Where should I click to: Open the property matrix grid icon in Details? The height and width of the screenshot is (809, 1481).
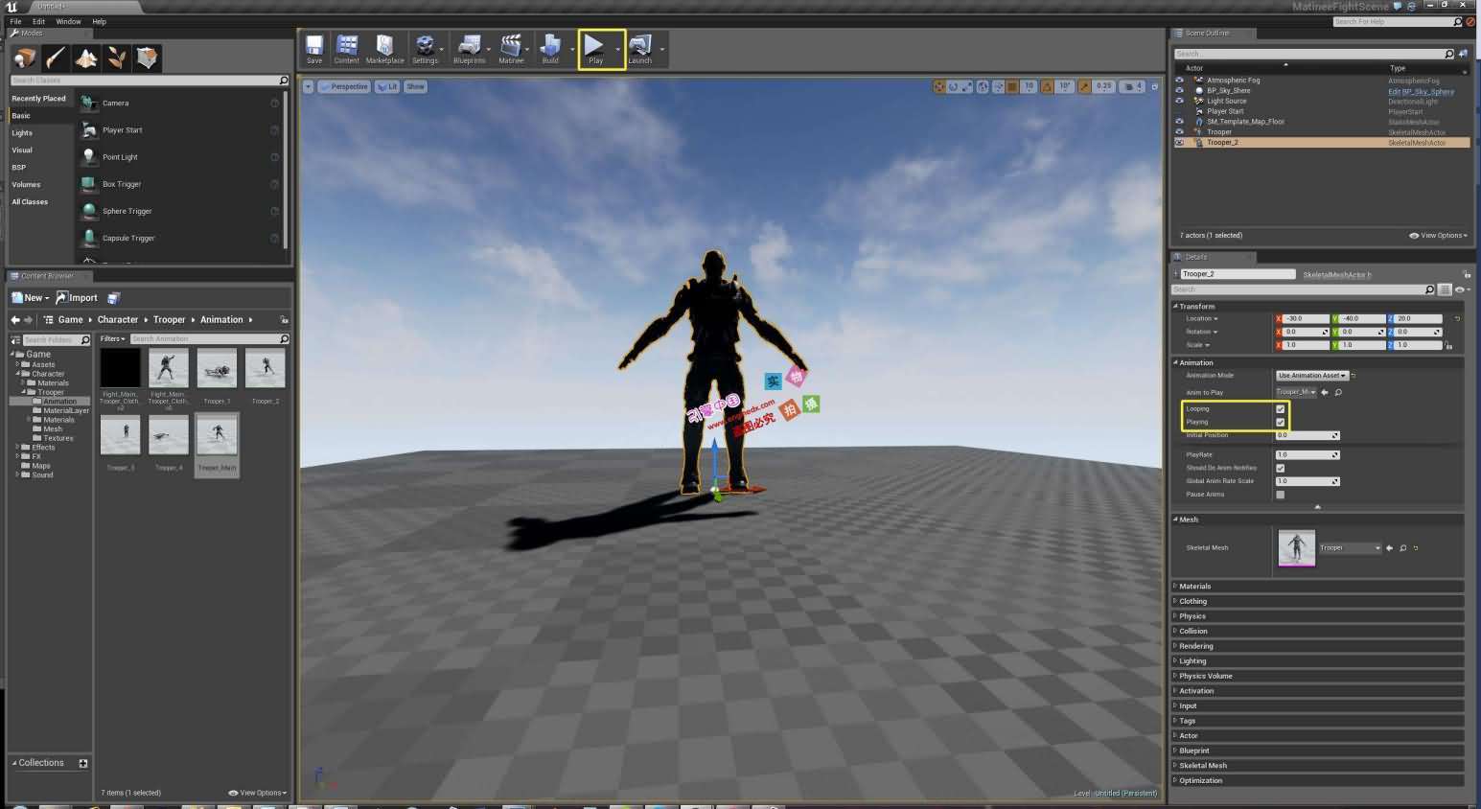click(x=1445, y=289)
